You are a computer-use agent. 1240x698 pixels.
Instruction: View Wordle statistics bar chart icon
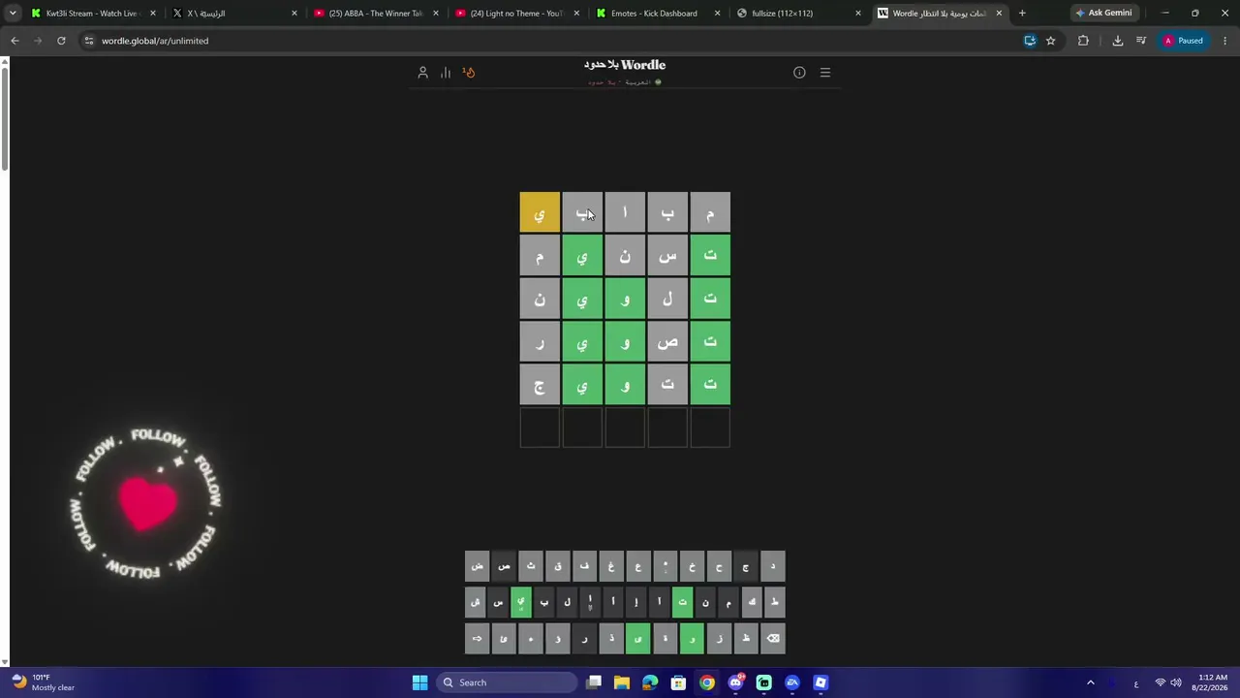[x=446, y=73]
